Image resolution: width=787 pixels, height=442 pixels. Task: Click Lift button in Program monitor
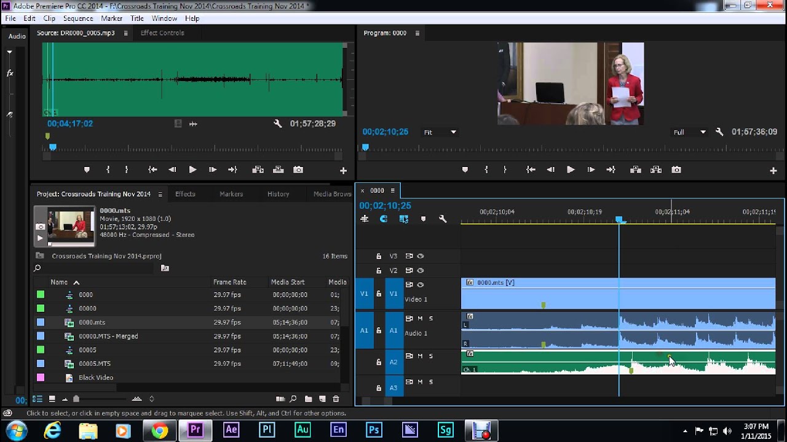[x=636, y=170]
